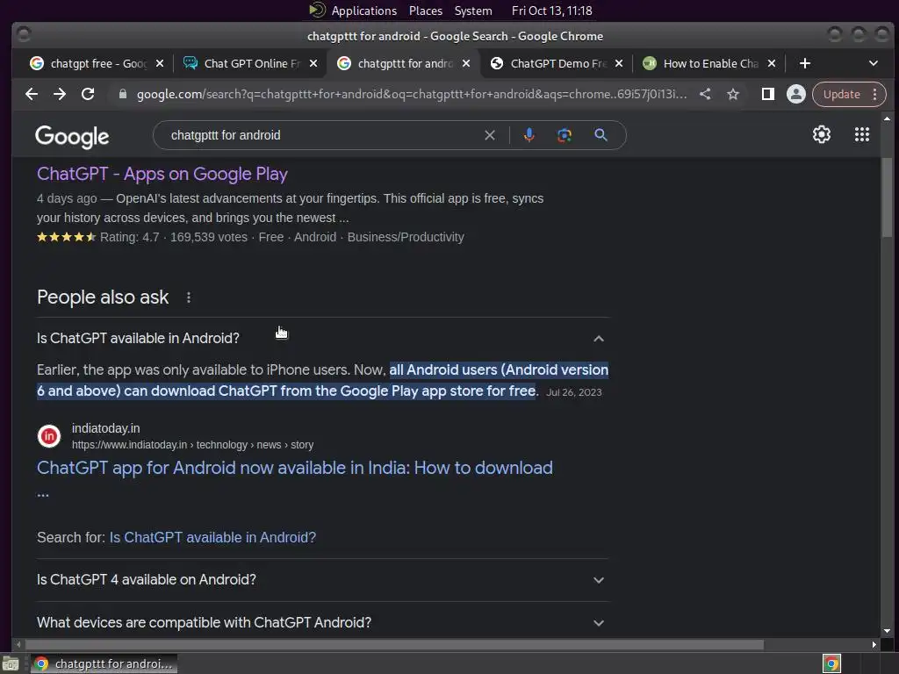Open the System menu
The image size is (899, 674).
coord(473,11)
